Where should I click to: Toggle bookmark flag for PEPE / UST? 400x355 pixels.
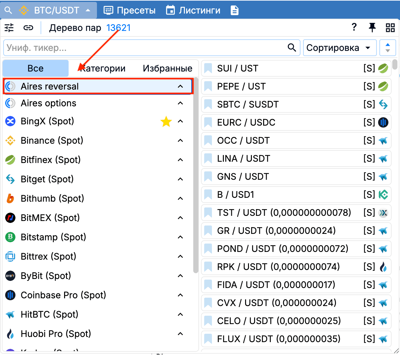coord(208,86)
